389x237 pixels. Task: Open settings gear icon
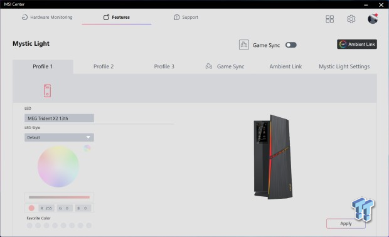click(x=351, y=19)
